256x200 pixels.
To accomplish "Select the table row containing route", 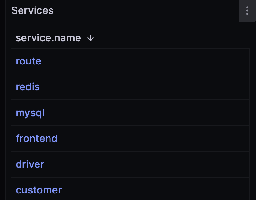I will 131,61.
